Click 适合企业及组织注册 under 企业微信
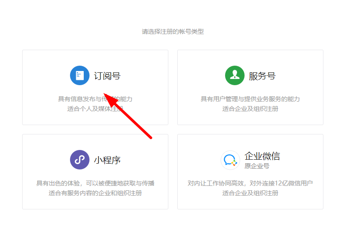Image resolution: width=354 pixels, height=248 pixels. coord(250,193)
